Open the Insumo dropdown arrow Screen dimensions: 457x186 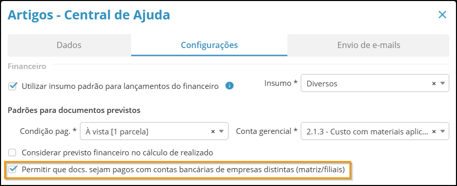pyautogui.click(x=443, y=83)
